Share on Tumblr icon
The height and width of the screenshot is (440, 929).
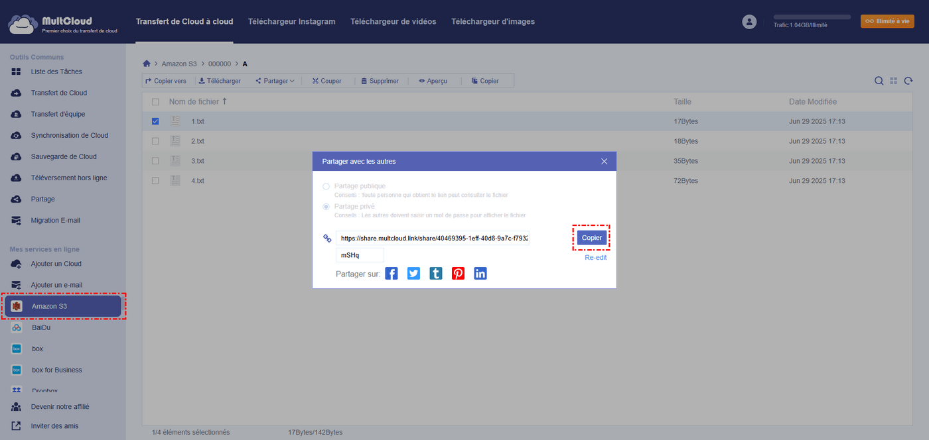click(x=436, y=273)
